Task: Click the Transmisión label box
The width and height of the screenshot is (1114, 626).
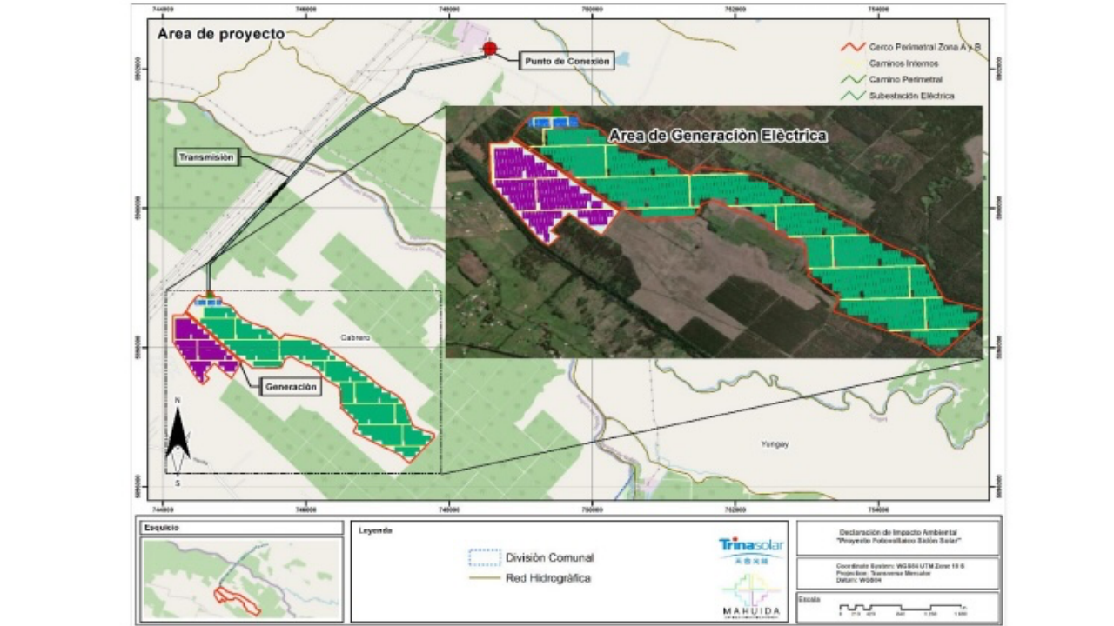Action: tap(206, 157)
